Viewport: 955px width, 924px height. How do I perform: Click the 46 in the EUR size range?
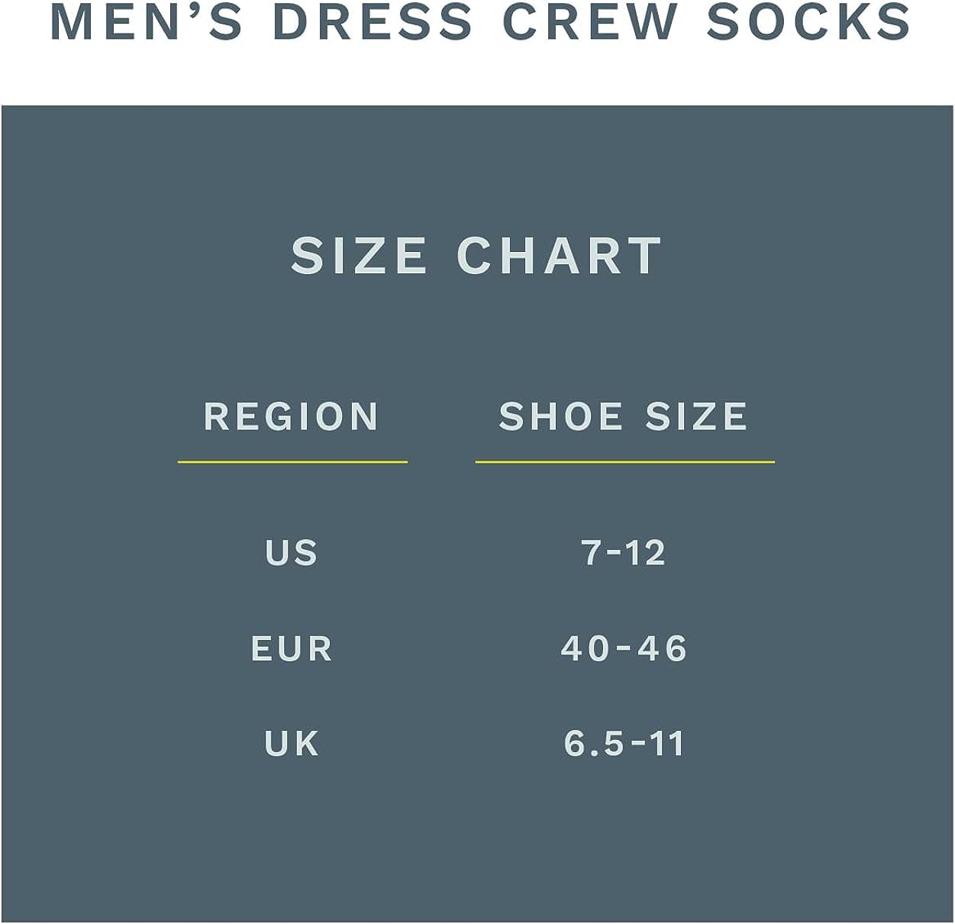coord(663,649)
